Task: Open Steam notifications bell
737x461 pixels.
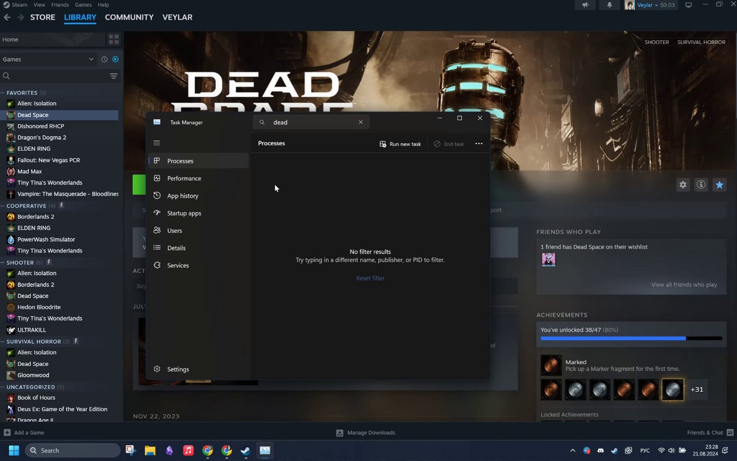Action: coord(610,5)
